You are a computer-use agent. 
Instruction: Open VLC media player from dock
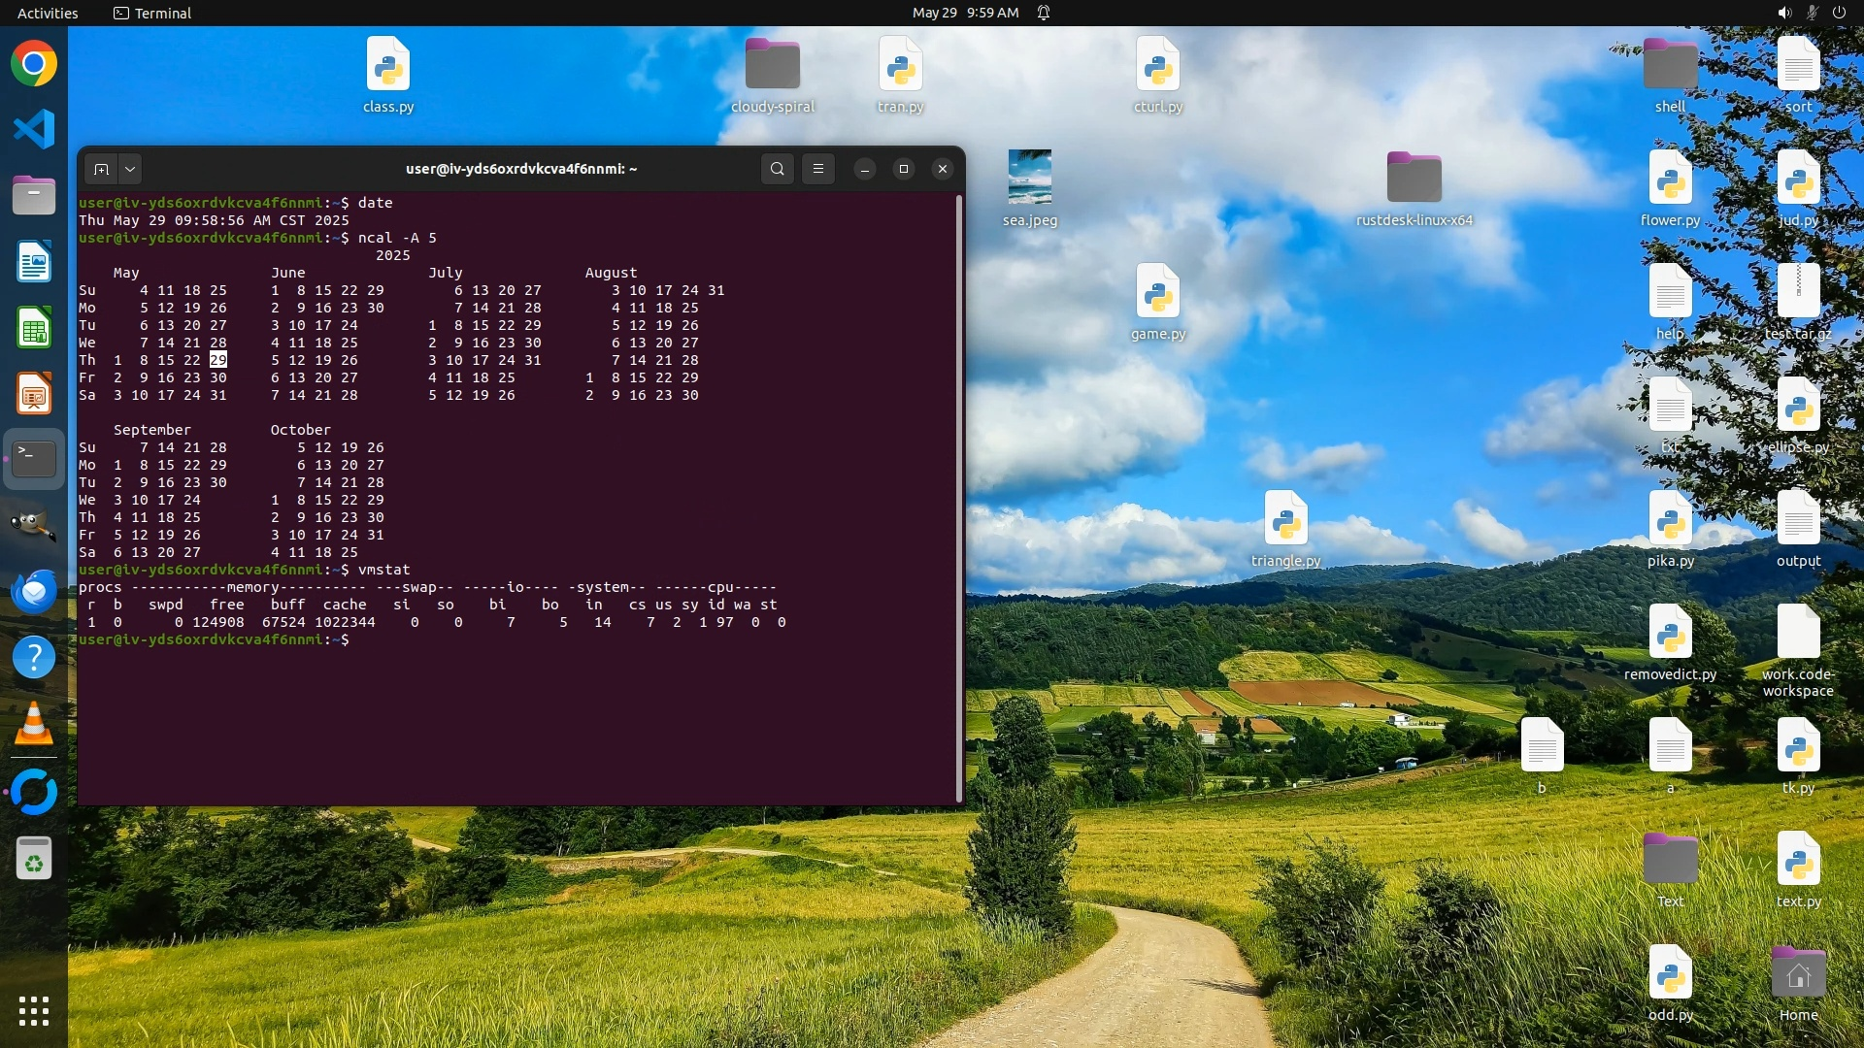tap(34, 724)
